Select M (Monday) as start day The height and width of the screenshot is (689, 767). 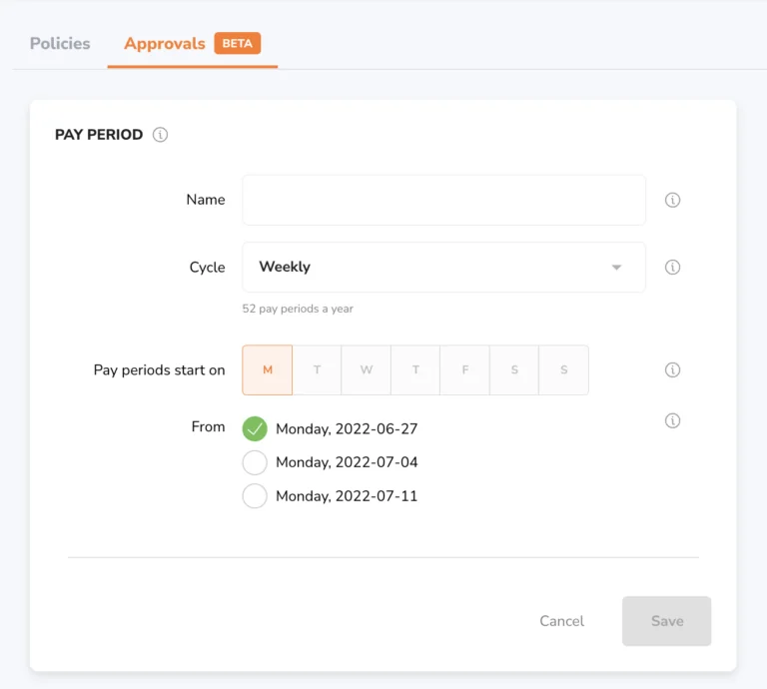pyautogui.click(x=267, y=370)
